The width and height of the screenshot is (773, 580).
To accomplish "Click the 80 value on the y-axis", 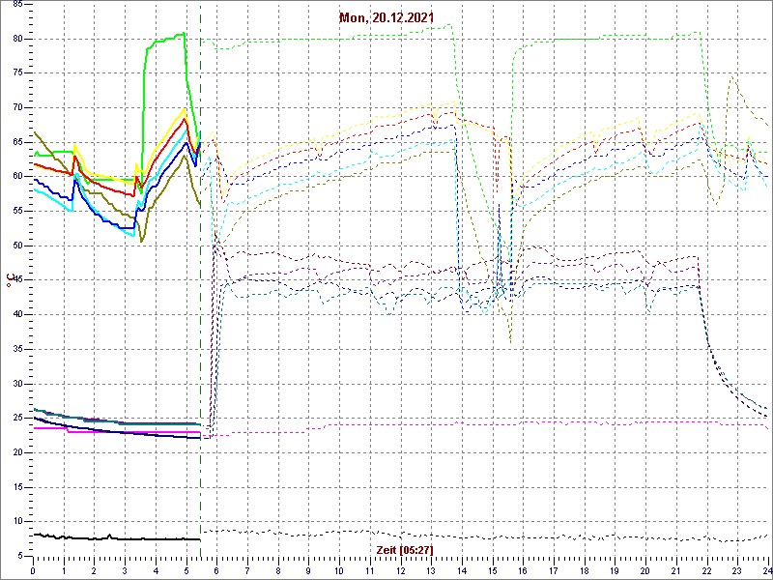I will click(18, 39).
